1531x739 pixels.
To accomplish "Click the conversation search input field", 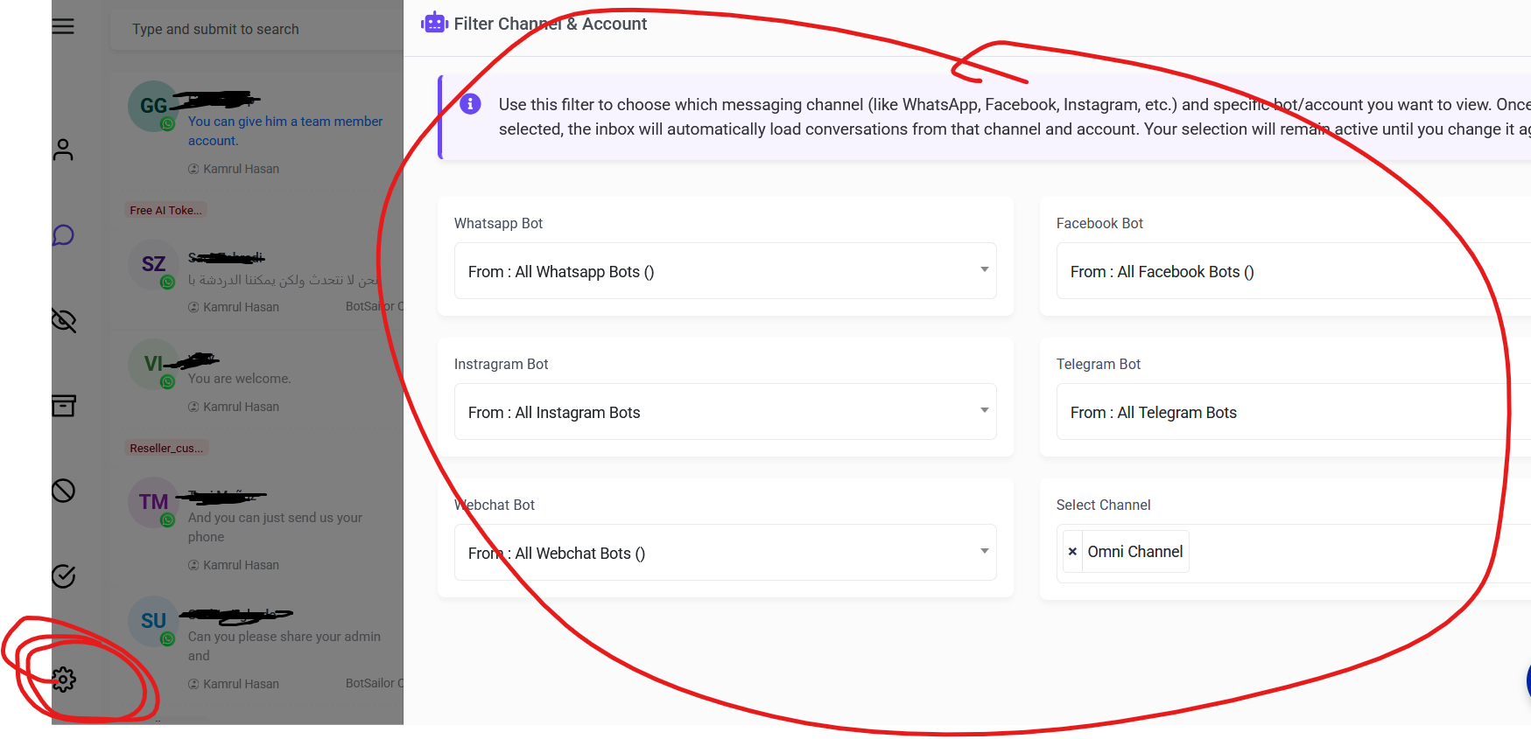I will click(x=254, y=30).
